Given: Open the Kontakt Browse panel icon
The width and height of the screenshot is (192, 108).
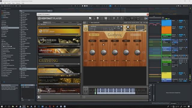Looking at the screenshot, I should (x=90, y=18).
